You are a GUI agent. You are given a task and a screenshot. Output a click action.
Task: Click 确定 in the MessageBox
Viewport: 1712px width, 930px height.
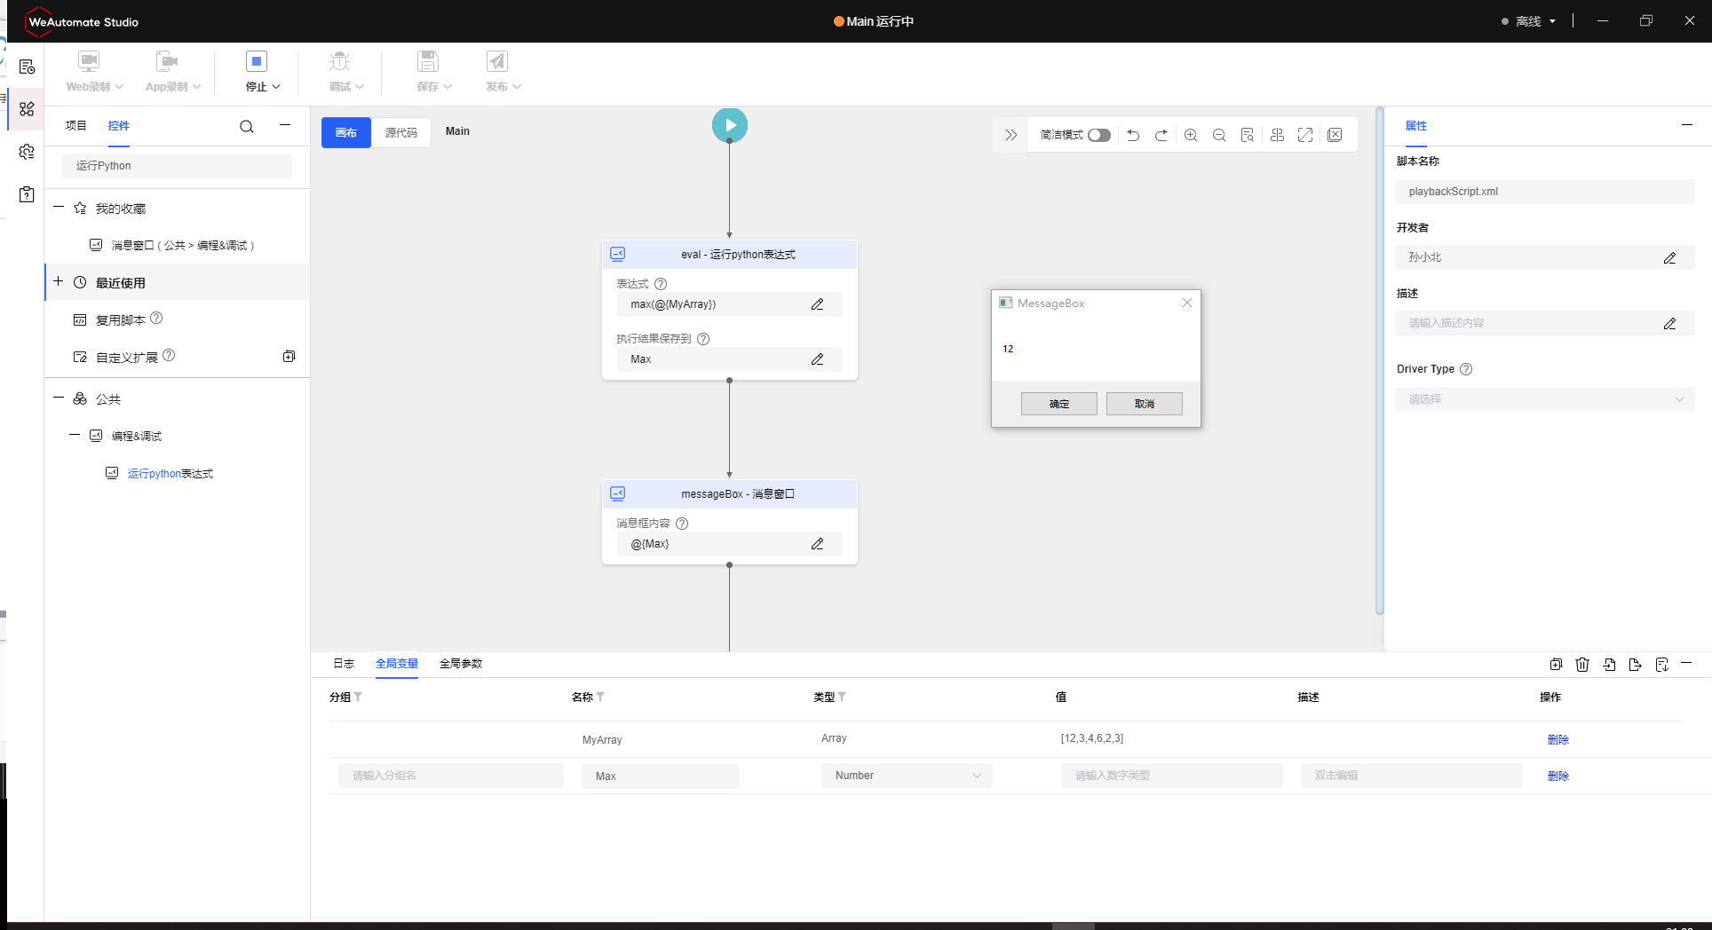coord(1059,404)
